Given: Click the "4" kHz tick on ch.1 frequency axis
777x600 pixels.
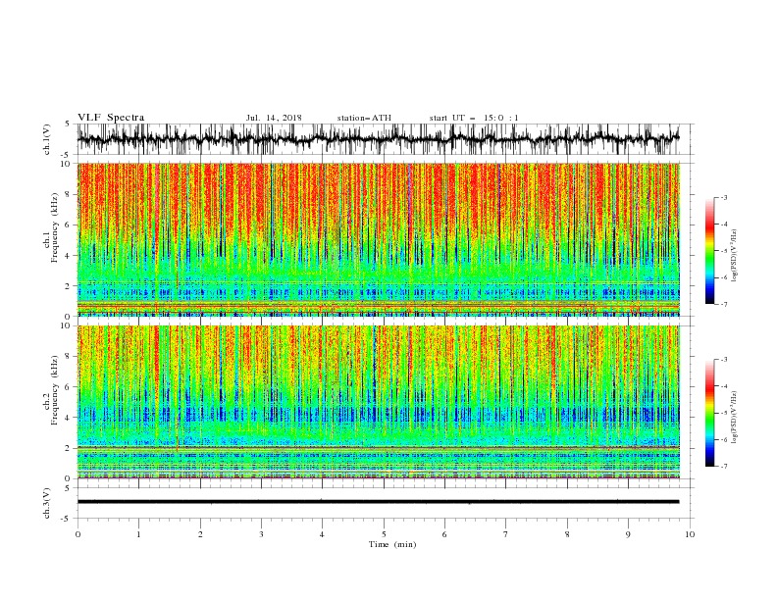Looking at the screenshot, I should point(68,256).
